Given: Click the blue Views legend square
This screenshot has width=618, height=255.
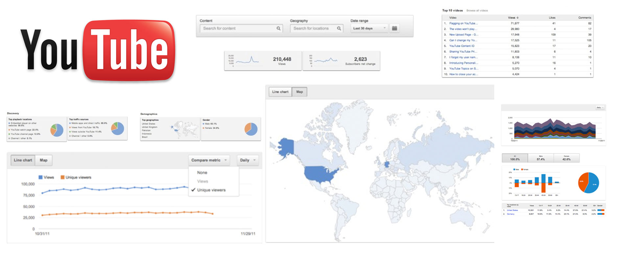Looking at the screenshot, I should [40, 177].
